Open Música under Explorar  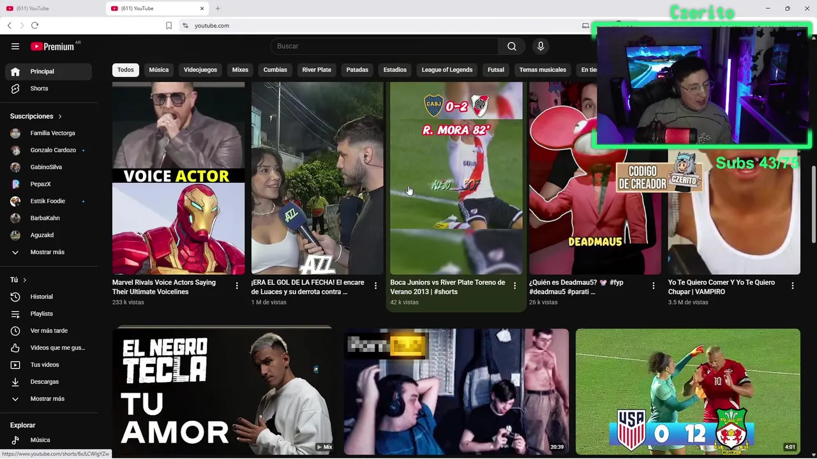point(49,440)
